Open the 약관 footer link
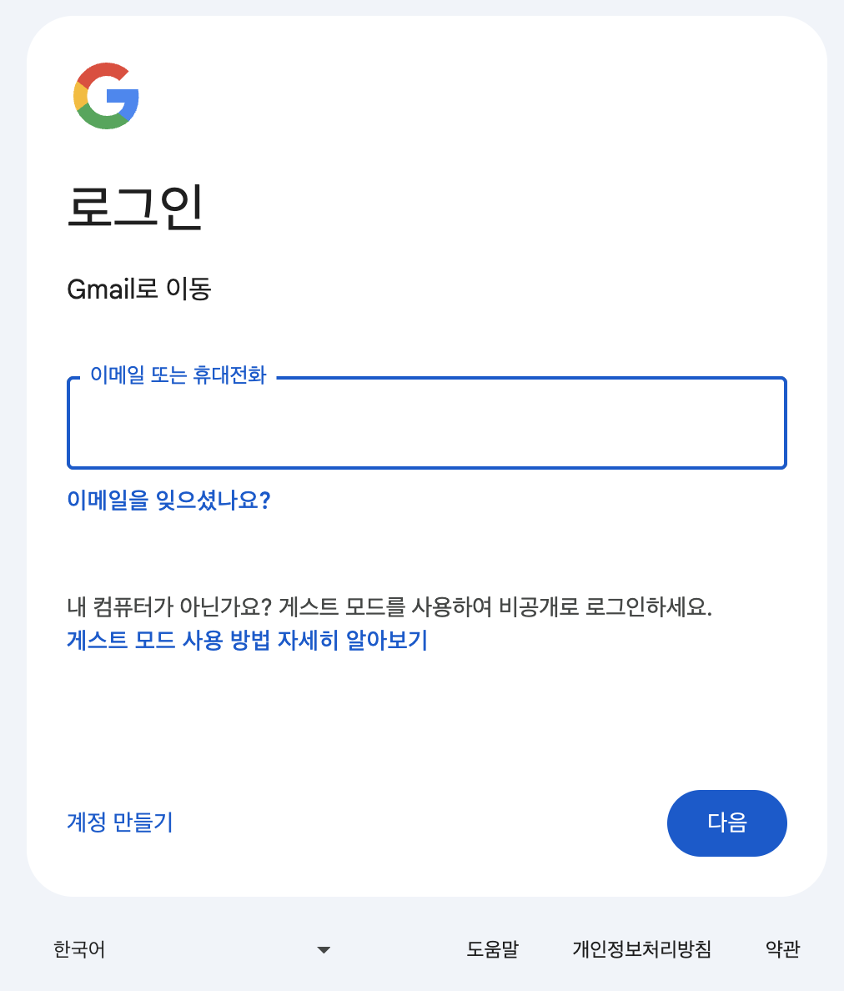Image resolution: width=844 pixels, height=991 pixels. click(783, 948)
